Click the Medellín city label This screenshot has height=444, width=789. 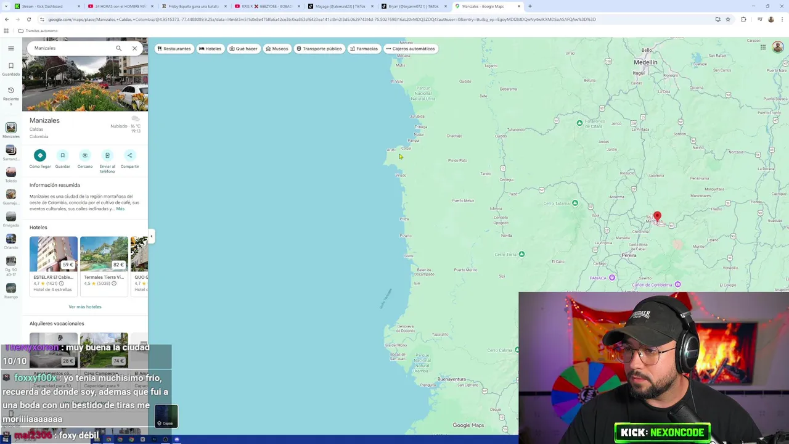tap(645, 62)
